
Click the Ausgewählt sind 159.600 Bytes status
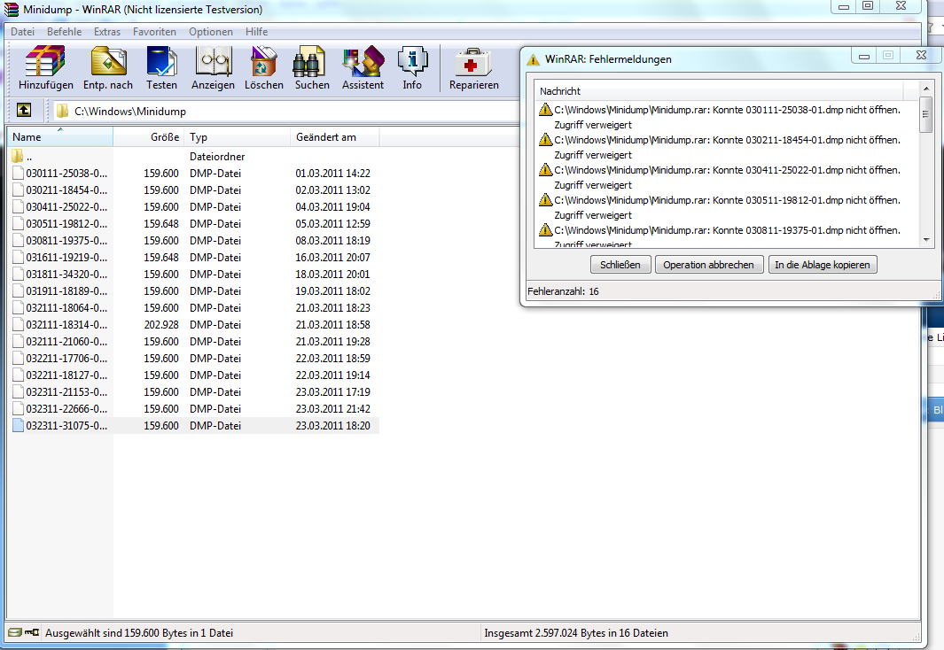(139, 632)
